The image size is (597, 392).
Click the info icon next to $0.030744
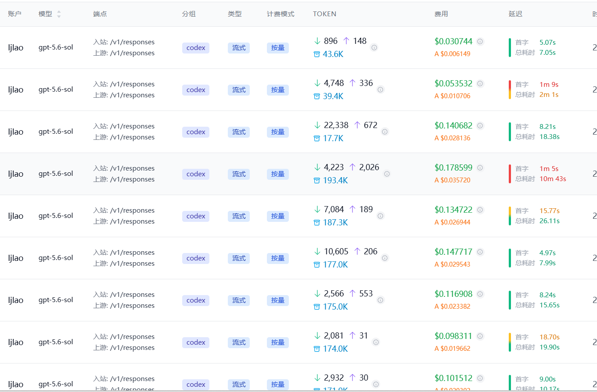(480, 42)
